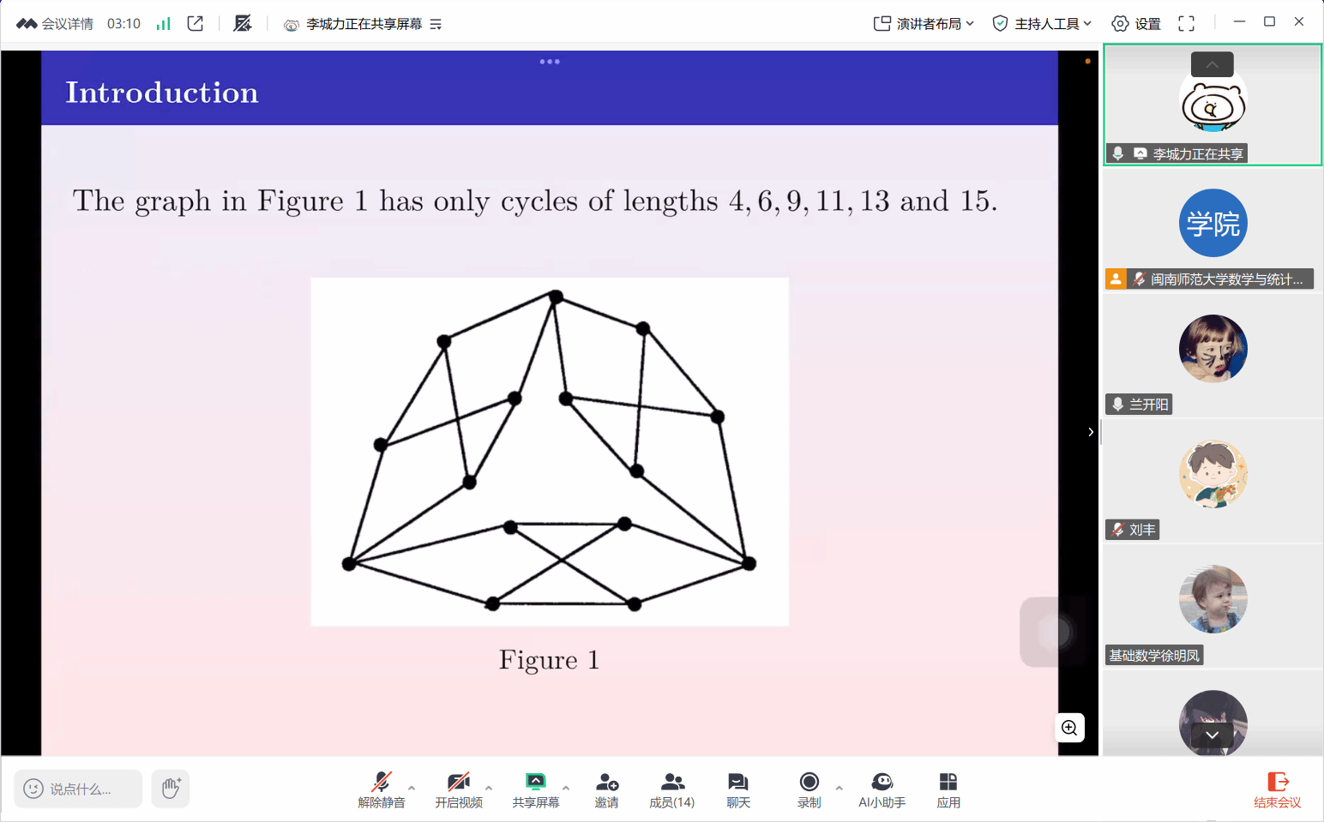Viewport: 1324px width, 822px height.
Task: Click the 说点什么 message input field
Action: (x=79, y=789)
